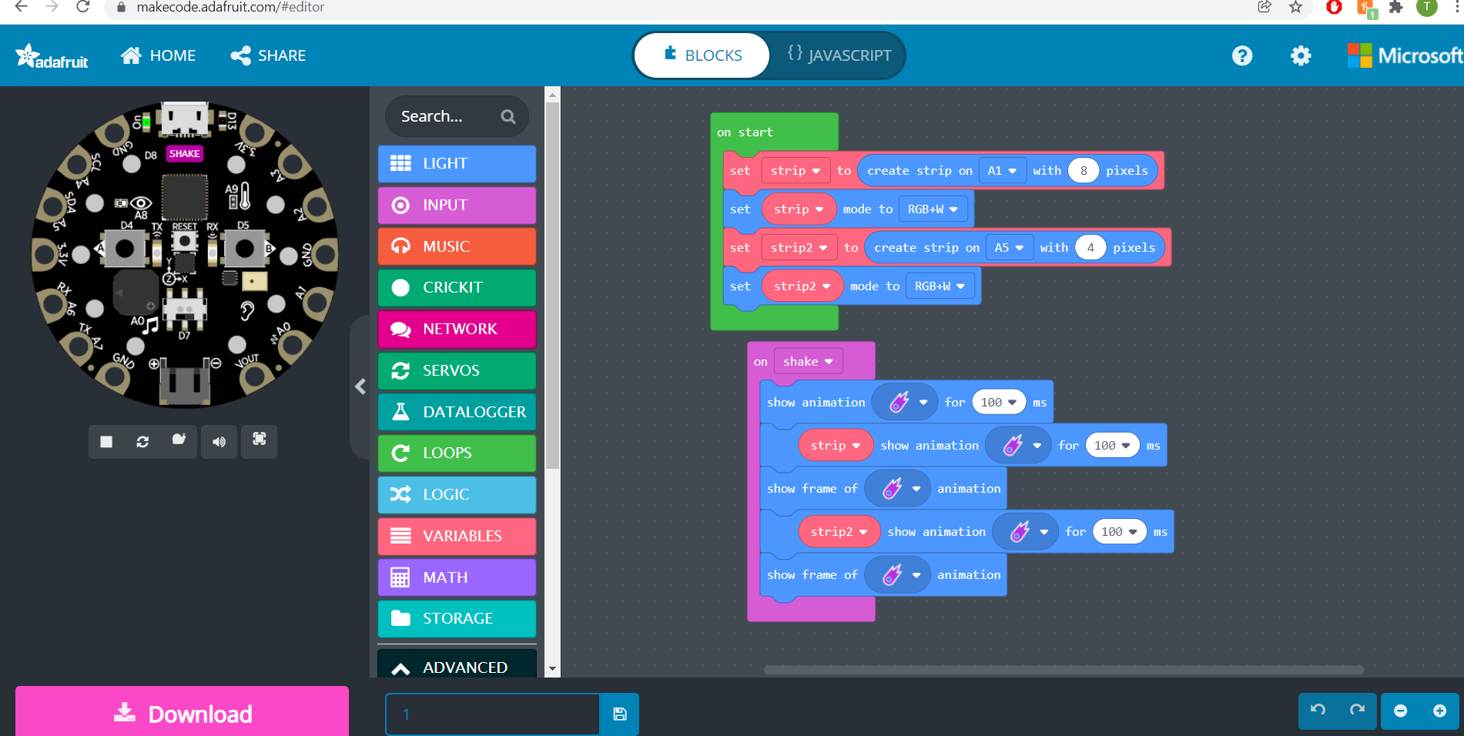Image resolution: width=1464 pixels, height=736 pixels.
Task: Undo the last block change
Action: 1316,711
